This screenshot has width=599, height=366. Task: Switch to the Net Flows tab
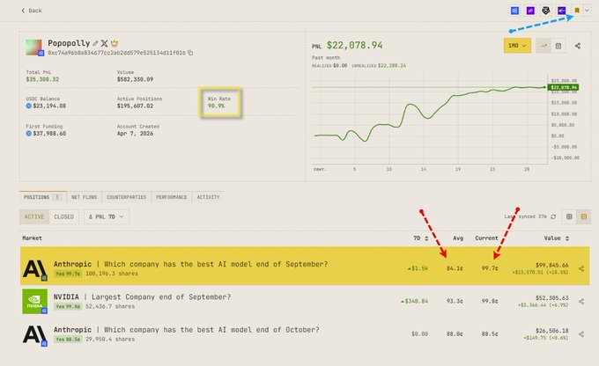(84, 197)
